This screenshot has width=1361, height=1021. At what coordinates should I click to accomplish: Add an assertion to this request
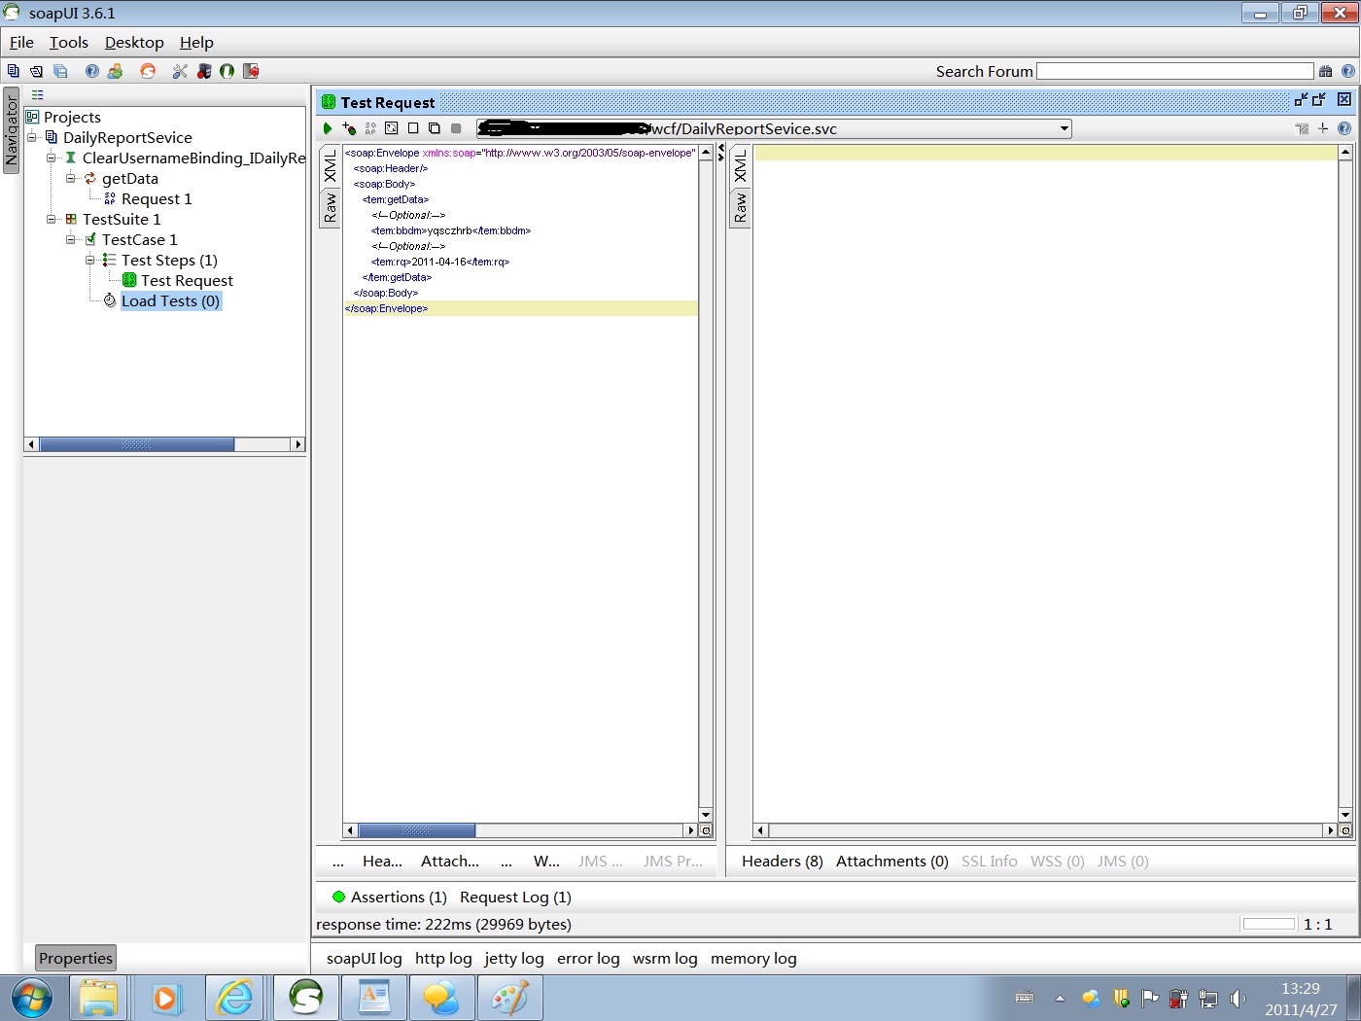349,128
